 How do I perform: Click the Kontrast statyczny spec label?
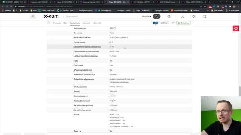81,96
